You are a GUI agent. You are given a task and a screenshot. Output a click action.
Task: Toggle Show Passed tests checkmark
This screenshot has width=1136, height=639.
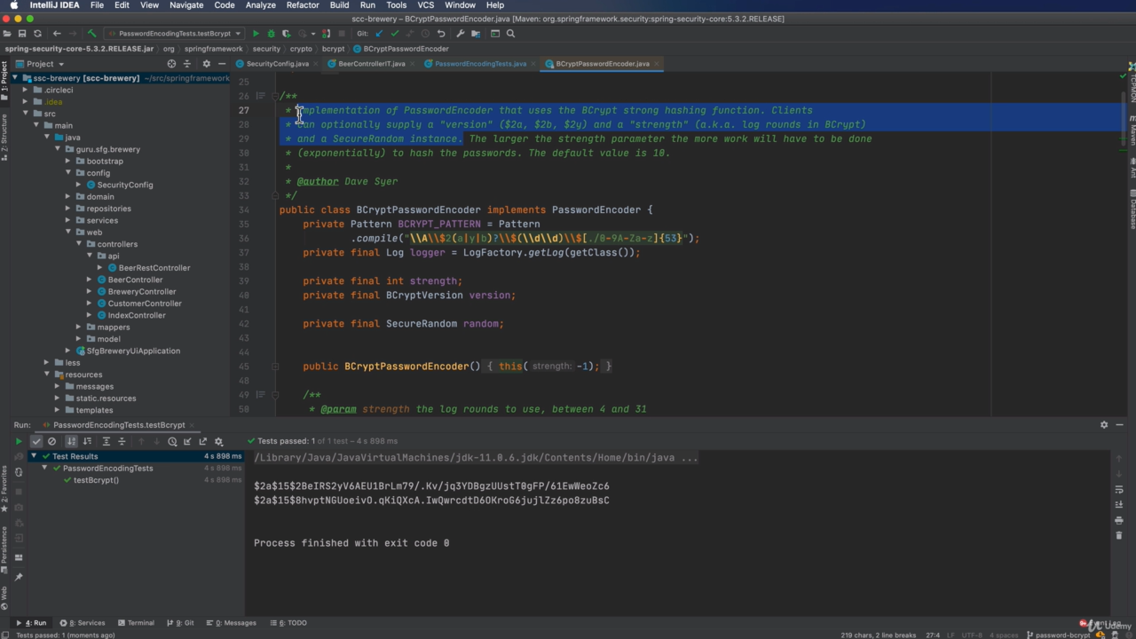(x=36, y=441)
